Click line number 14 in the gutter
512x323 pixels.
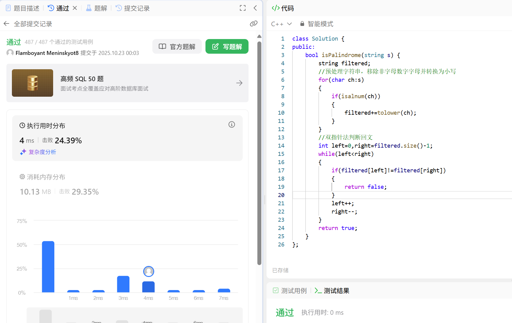click(x=281, y=146)
